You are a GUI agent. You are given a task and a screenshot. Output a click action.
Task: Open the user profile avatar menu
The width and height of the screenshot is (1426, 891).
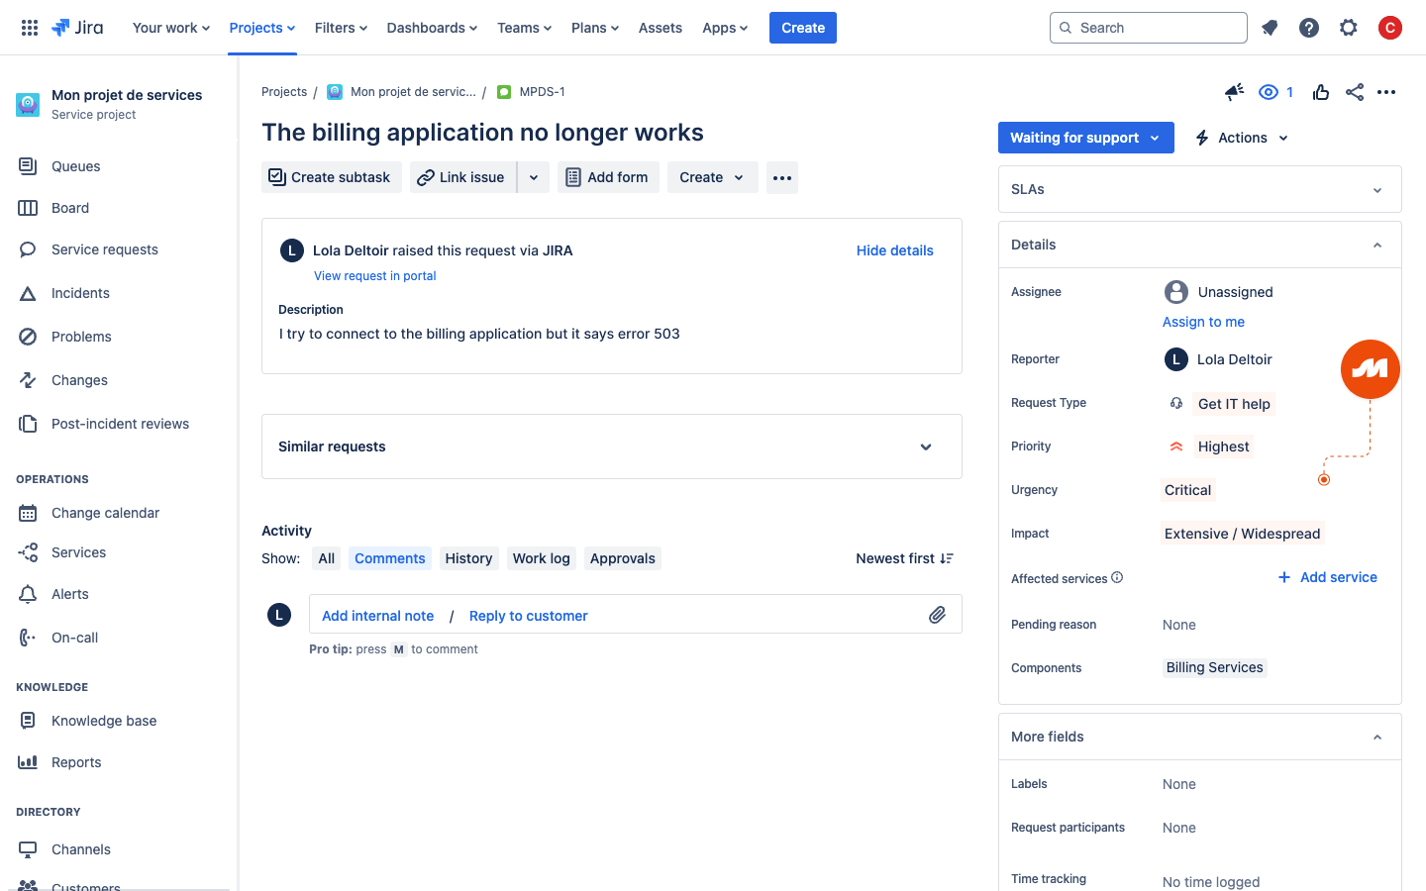(1390, 28)
